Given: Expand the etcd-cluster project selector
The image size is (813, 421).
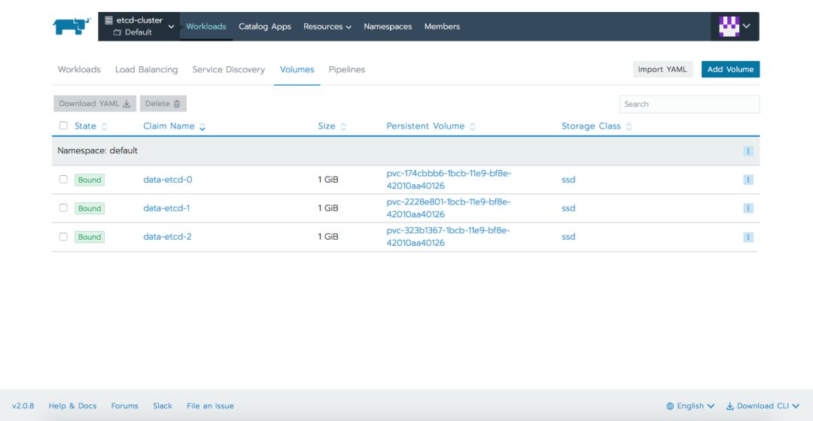Looking at the screenshot, I should [139, 26].
